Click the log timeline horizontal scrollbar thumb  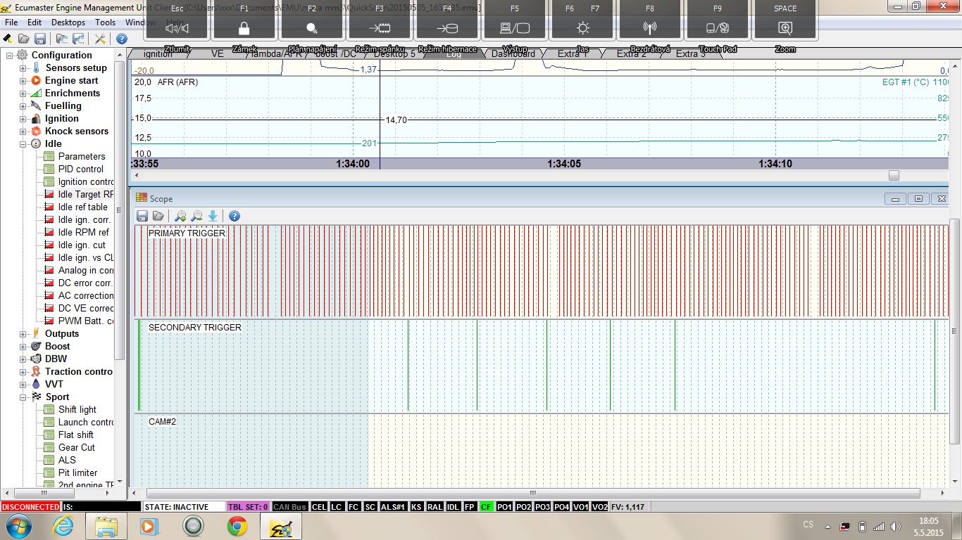(x=894, y=175)
